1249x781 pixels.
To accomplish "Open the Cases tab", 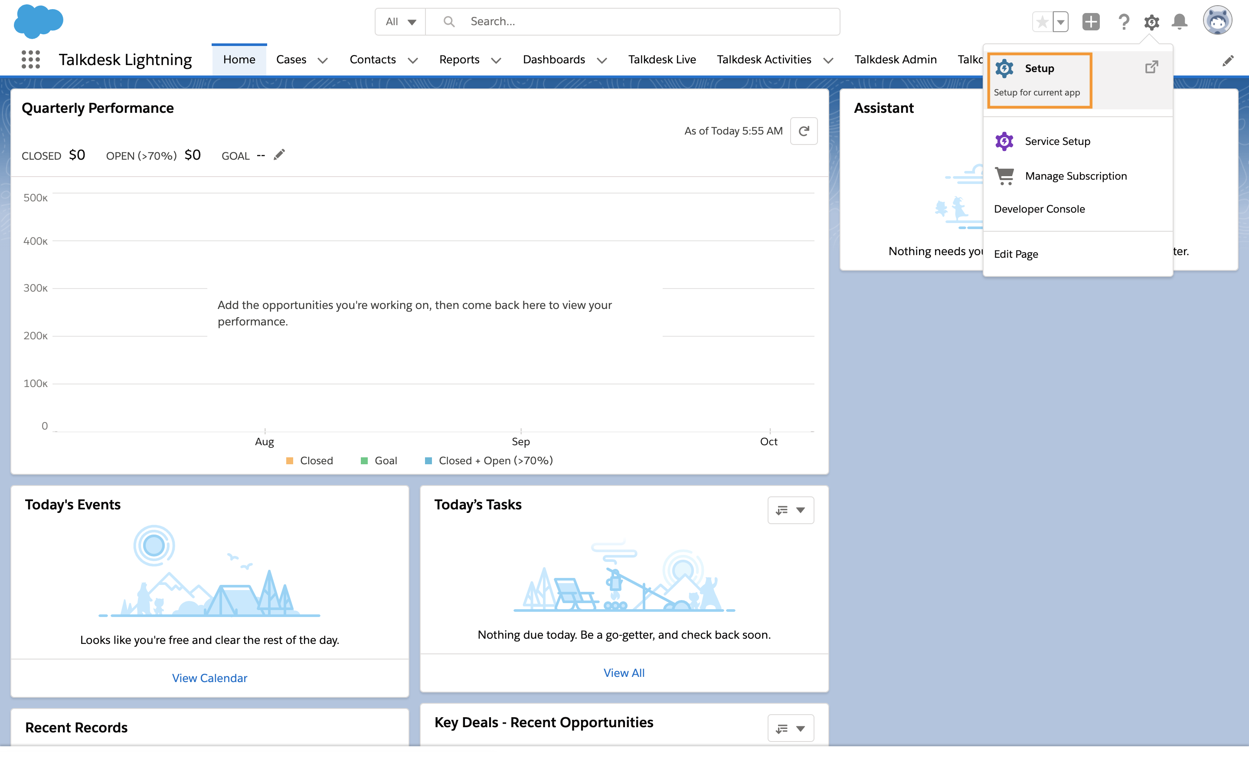I will (291, 59).
